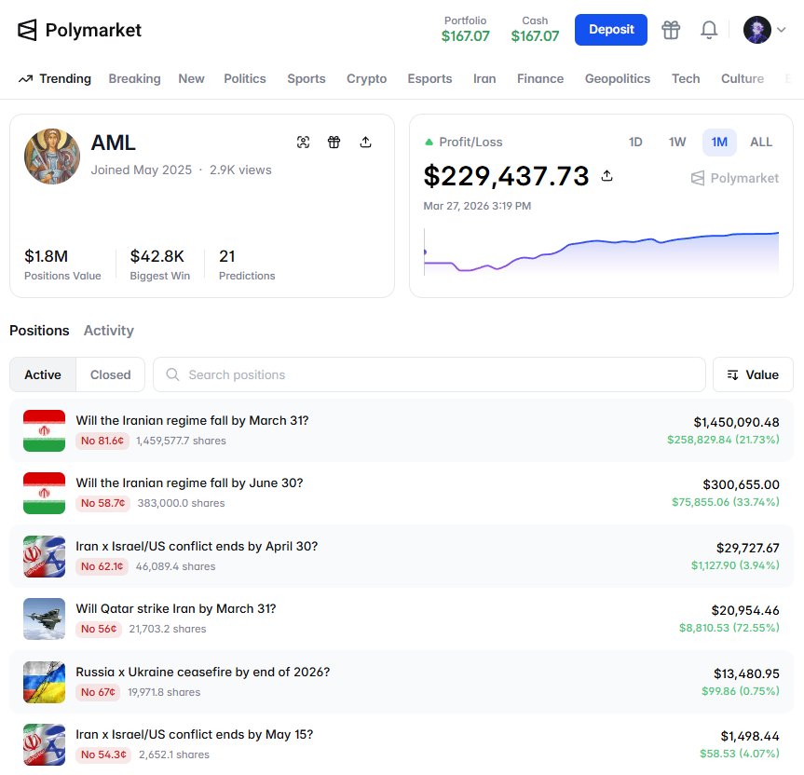The height and width of the screenshot is (775, 804).
Task: Open the user avatar in the header
Action: pos(757,30)
